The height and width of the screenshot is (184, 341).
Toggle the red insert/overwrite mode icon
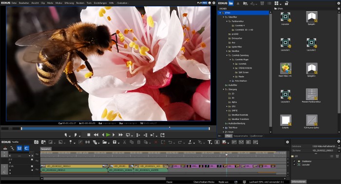pyautogui.click(x=5, y=148)
